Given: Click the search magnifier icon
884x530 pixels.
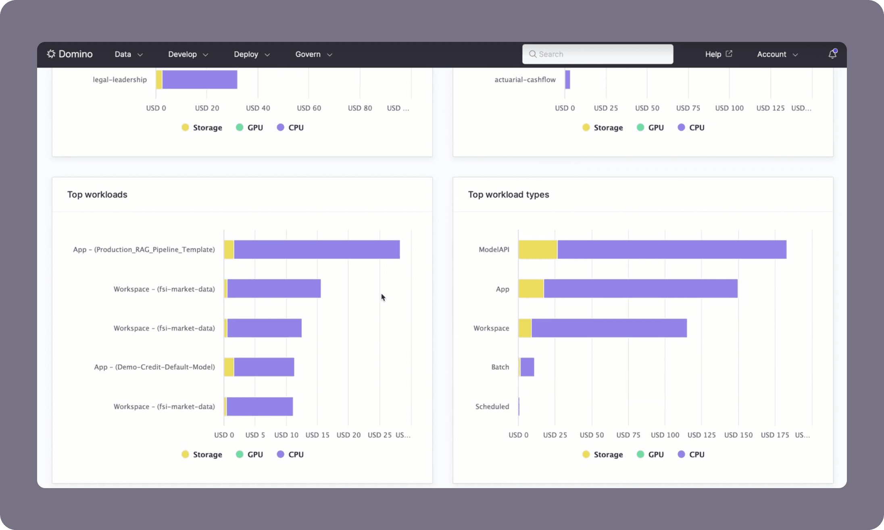Looking at the screenshot, I should pos(532,54).
